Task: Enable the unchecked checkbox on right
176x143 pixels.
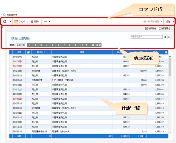Action: pyautogui.click(x=160, y=29)
